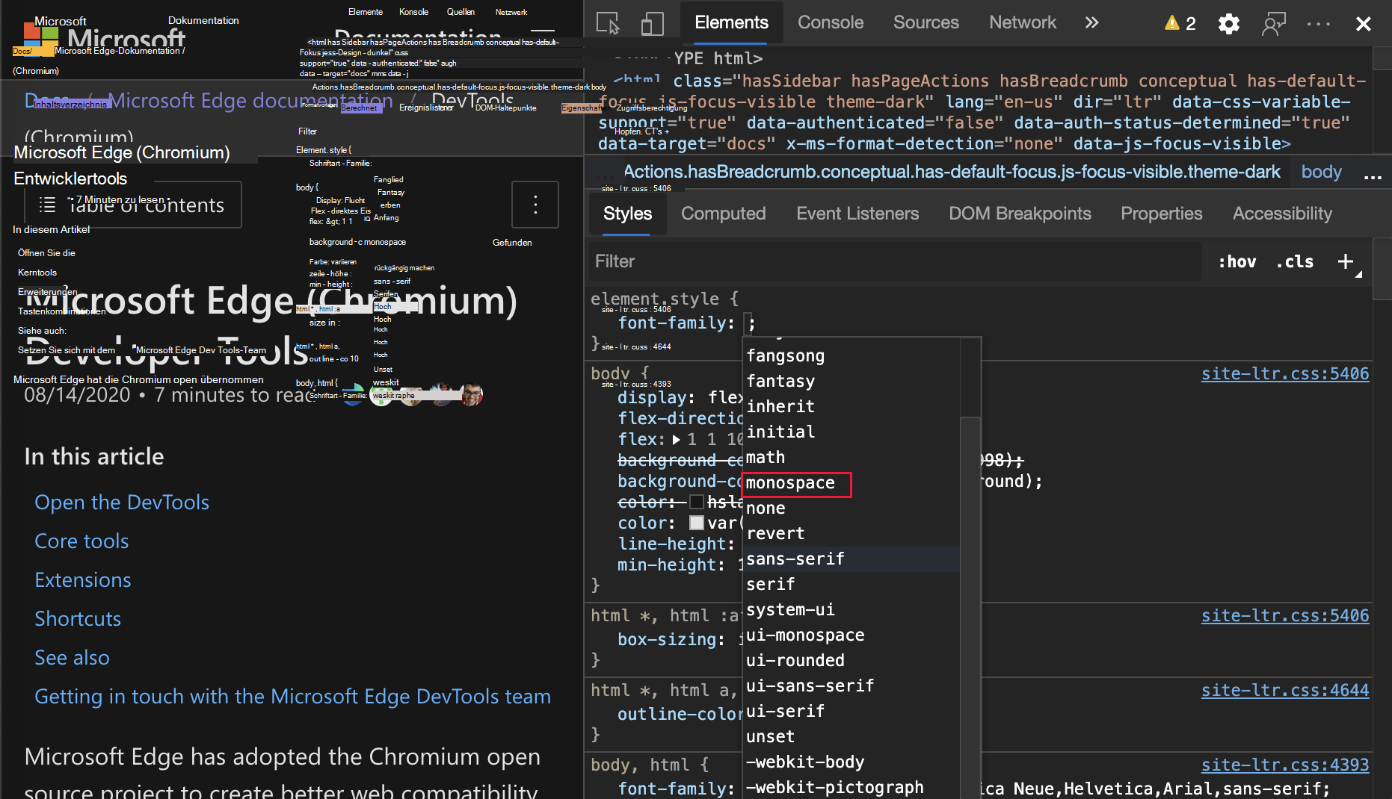
Task: Follow the Core tools article link
Action: [81, 541]
